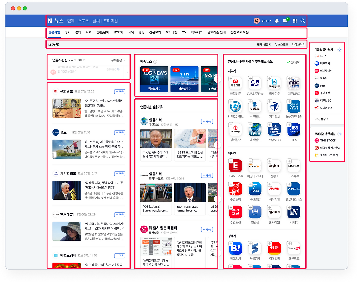Click the info icon next to 방송뉴스
357x282 pixels.
pyautogui.click(x=155, y=62)
